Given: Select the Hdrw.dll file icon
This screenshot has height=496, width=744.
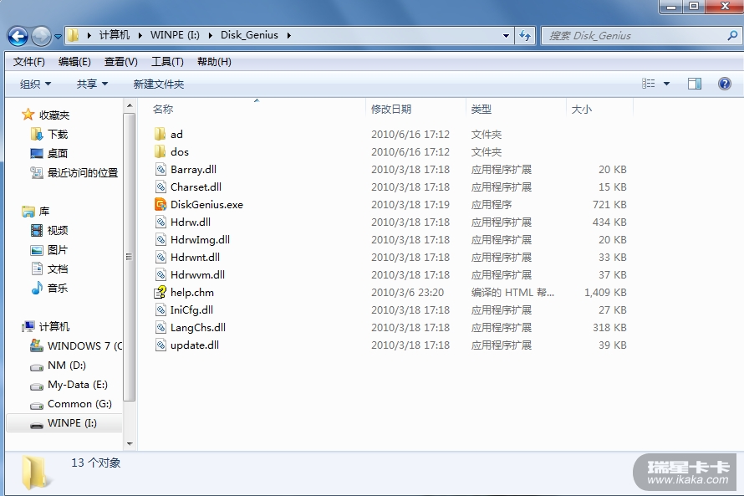Looking at the screenshot, I should tap(161, 222).
